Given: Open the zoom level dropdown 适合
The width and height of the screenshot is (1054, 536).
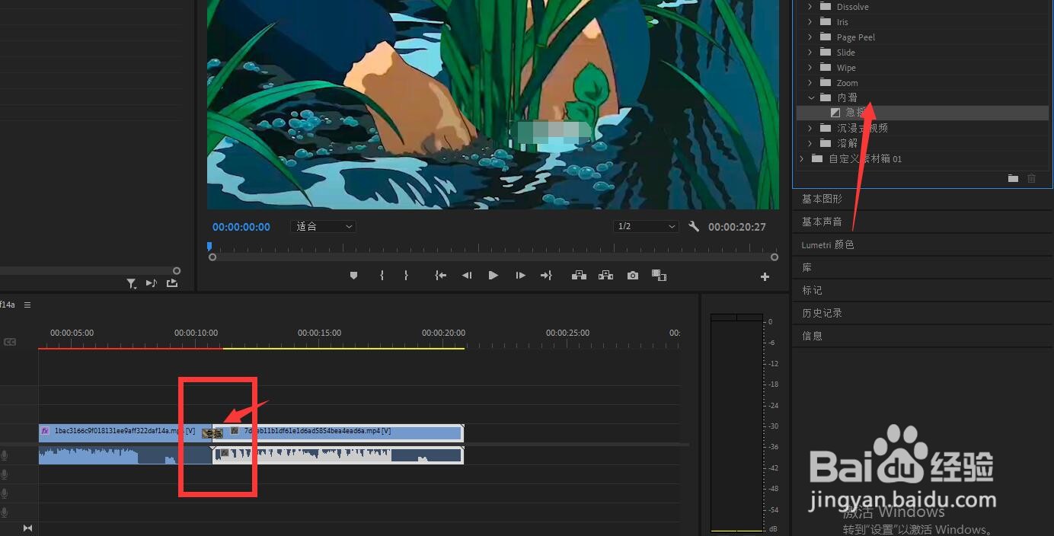Looking at the screenshot, I should [x=323, y=227].
